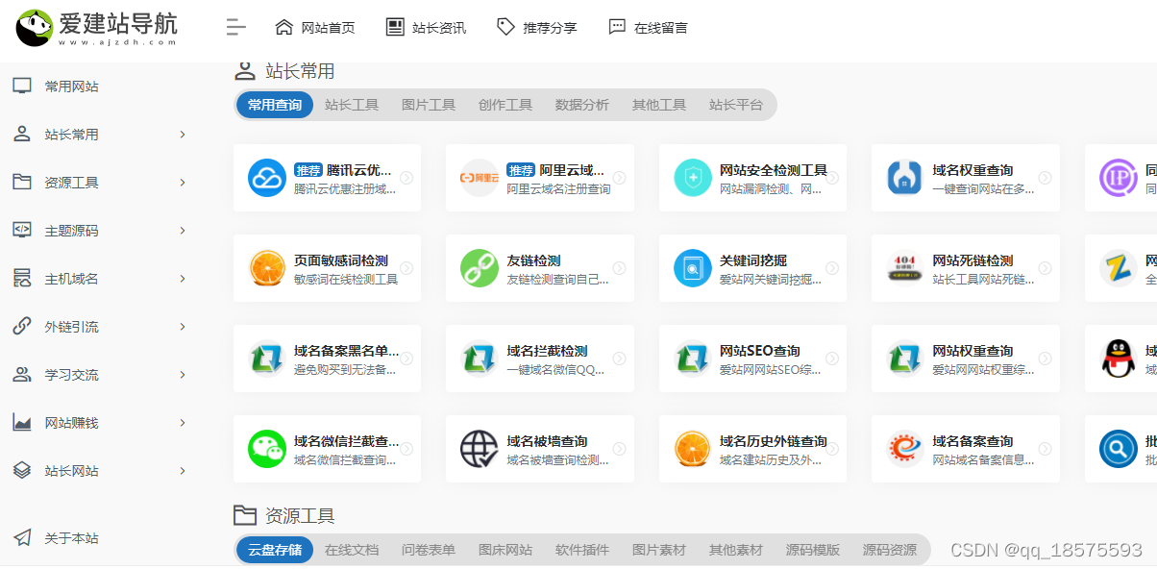1157x569 pixels.
Task: Toggle the sidebar collapse hamburger icon
Action: click(236, 27)
